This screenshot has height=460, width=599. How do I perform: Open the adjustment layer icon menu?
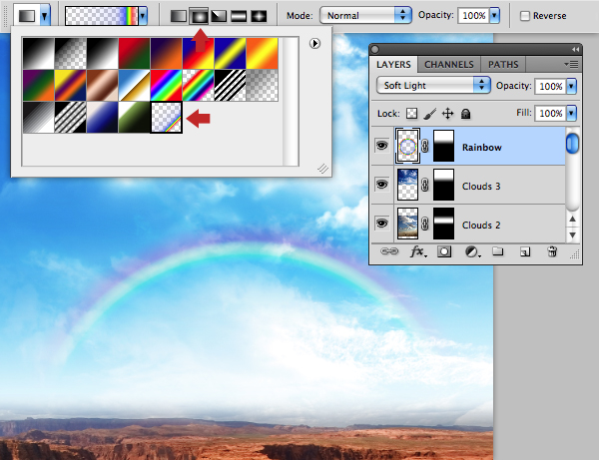click(472, 251)
